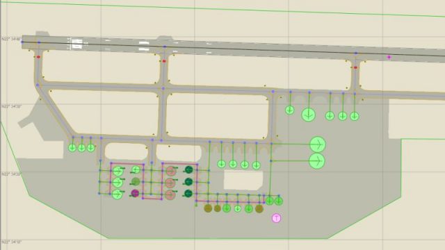Select the large down-pointing parking spot in north apron
Screen dimensions: 445x250
pos(309,115)
